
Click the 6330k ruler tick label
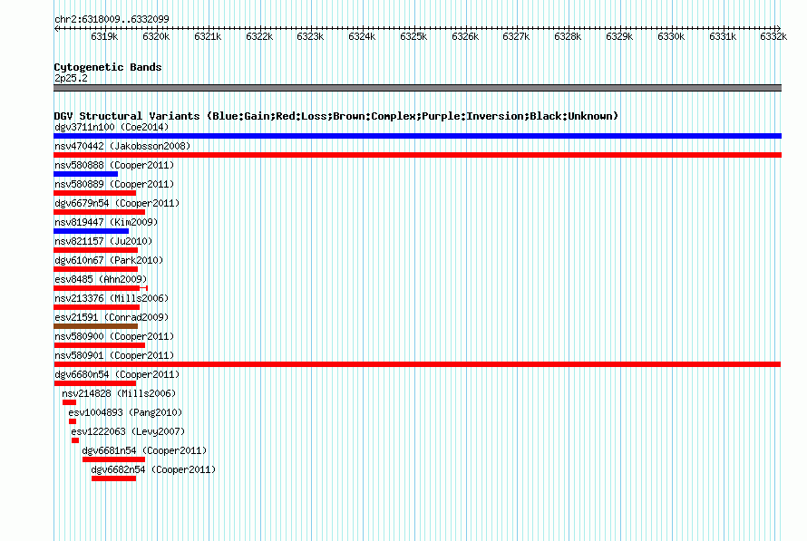click(671, 36)
